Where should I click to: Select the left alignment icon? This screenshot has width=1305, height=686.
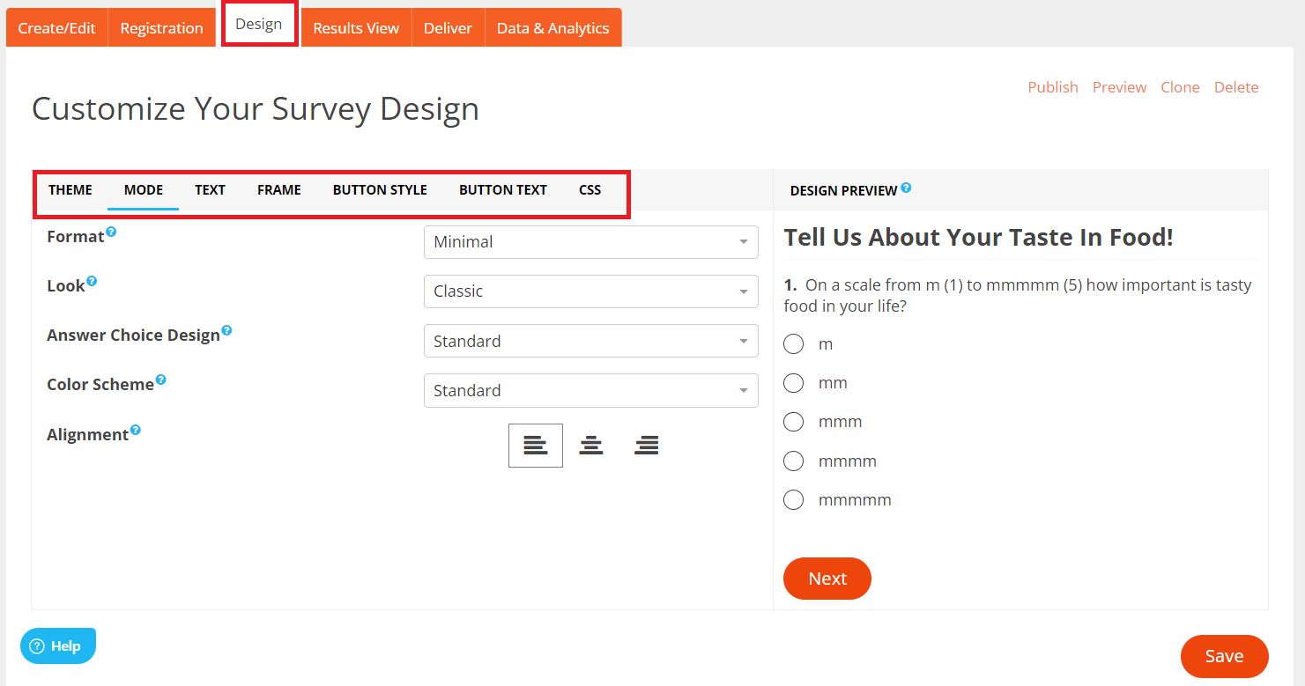tap(535, 445)
